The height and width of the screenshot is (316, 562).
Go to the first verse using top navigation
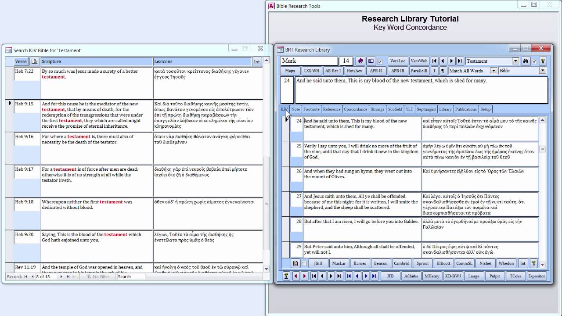click(x=434, y=61)
